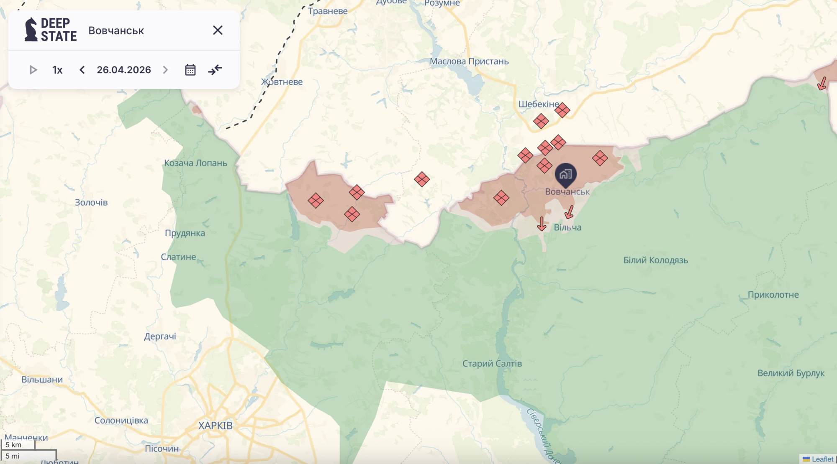The image size is (837, 464).
Task: Open the Leaflet attribution link
Action: tap(822, 459)
